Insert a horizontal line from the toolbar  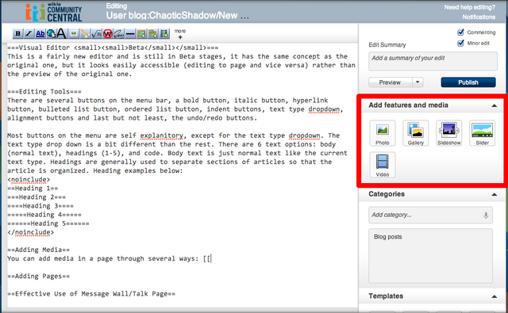[x=130, y=33]
